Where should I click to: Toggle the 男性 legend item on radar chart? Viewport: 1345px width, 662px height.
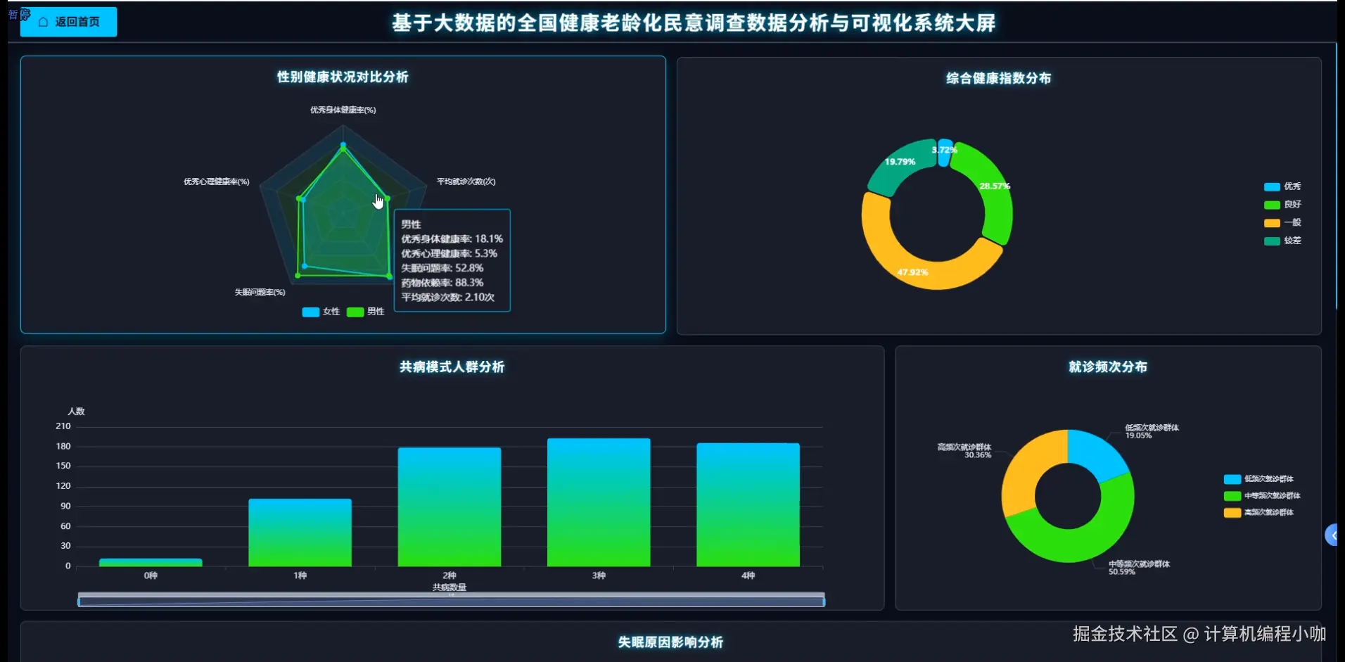click(366, 312)
